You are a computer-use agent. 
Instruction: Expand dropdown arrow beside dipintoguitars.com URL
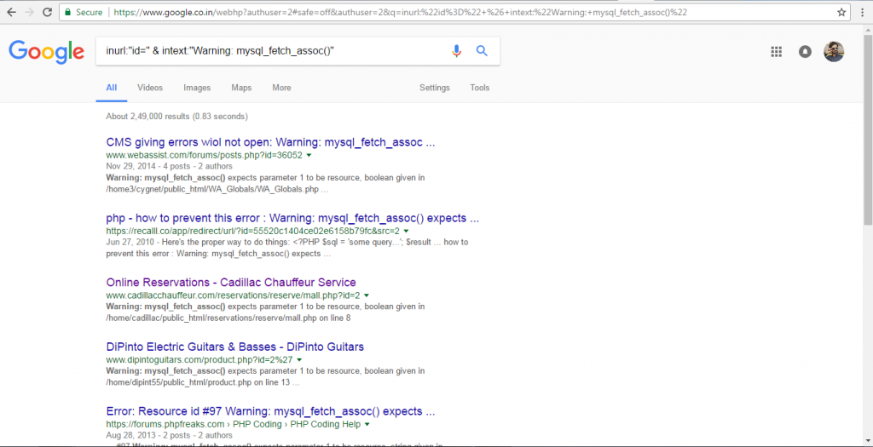pos(299,359)
